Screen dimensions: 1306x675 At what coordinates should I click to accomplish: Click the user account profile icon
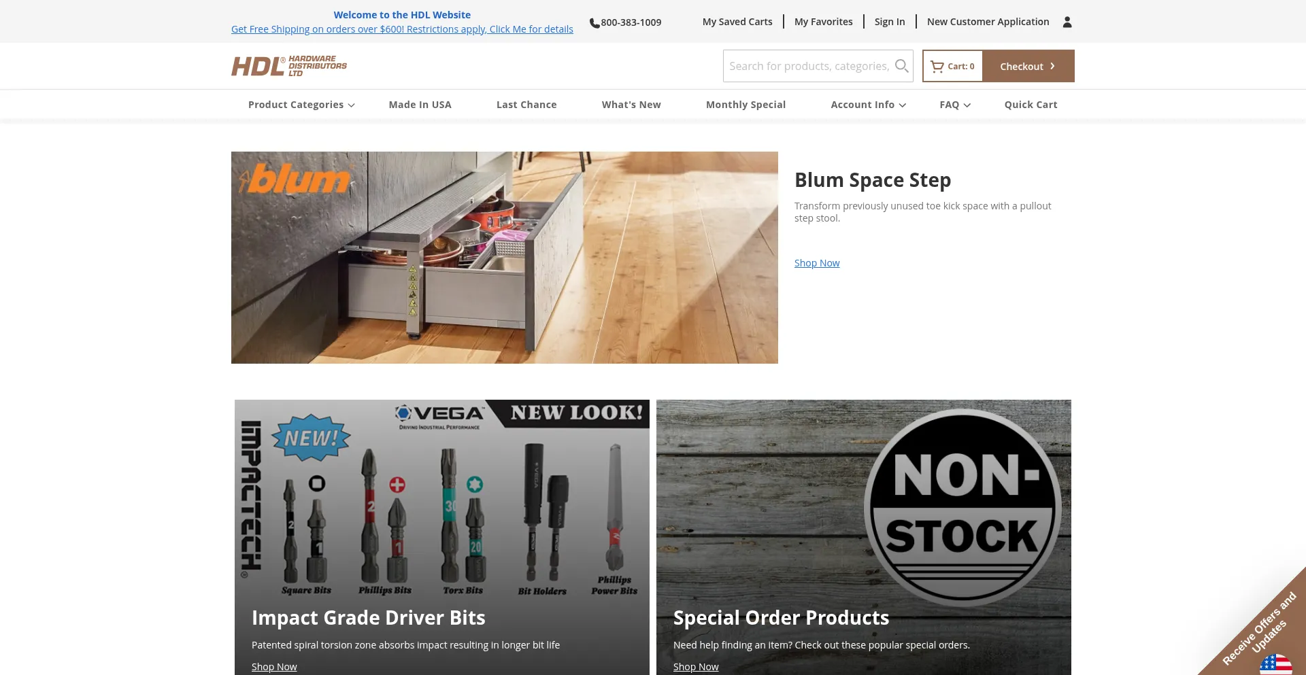[1067, 22]
